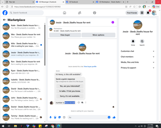The height and width of the screenshot is (128, 161).
Task: Refresh the page in the browser
Action: point(7,7)
